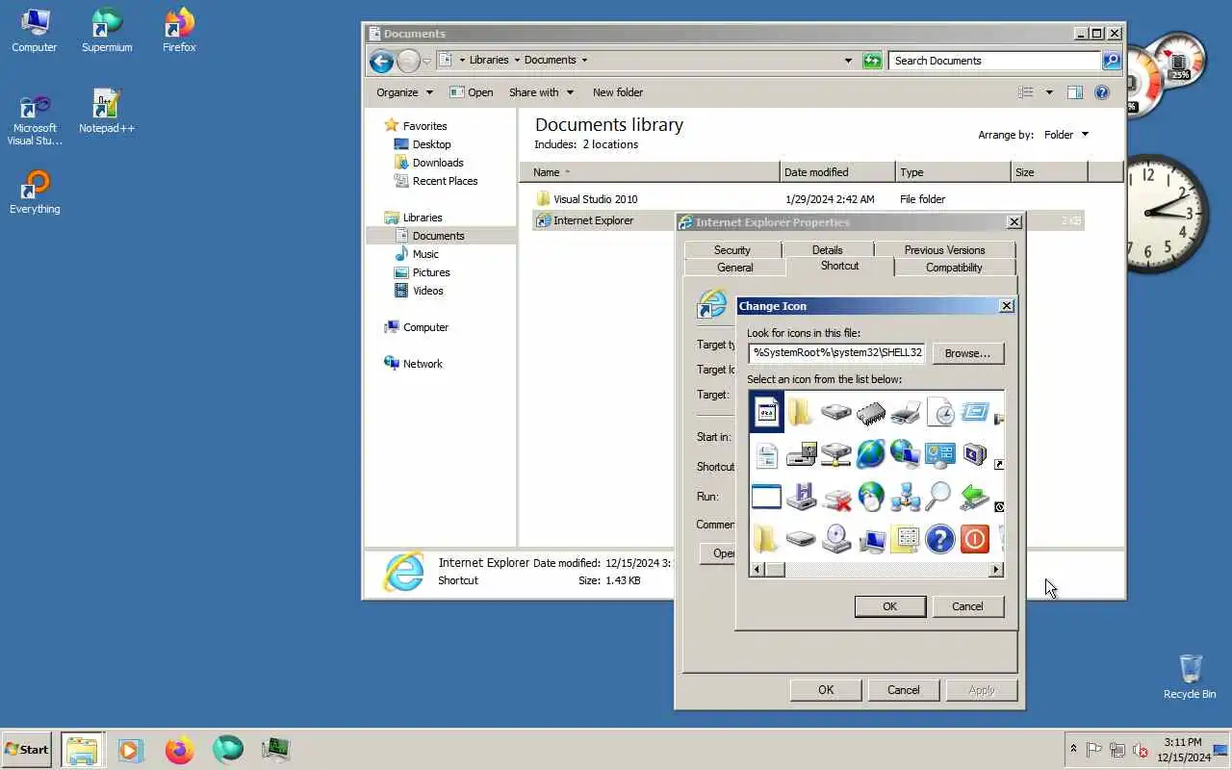Choose the blue globe with orbit ring icon
Screen dimensions: 1232x770
(870, 454)
